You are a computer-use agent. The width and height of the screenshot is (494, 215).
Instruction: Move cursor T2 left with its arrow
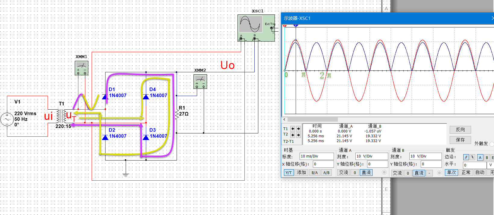[293, 135]
